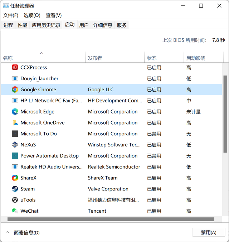Click the HP LJ Network PC Fax icon

(15, 101)
